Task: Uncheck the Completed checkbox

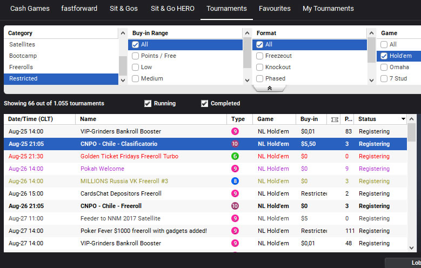Action: click(x=205, y=104)
